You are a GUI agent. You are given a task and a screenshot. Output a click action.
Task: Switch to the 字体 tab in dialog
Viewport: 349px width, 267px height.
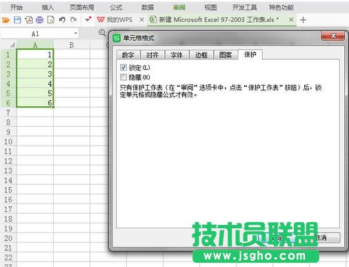pos(177,55)
